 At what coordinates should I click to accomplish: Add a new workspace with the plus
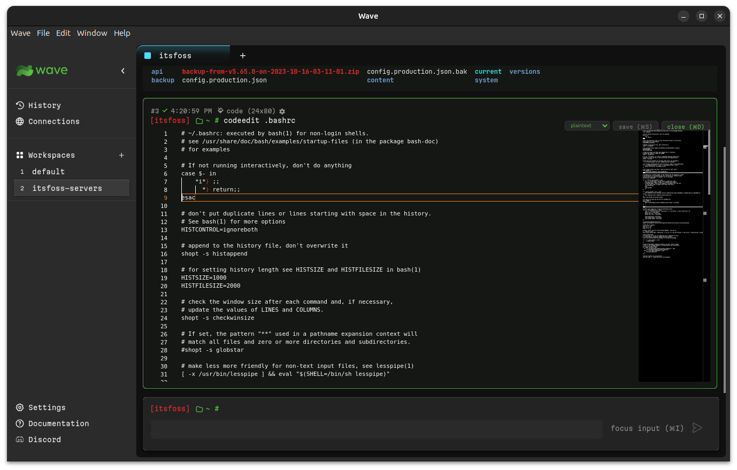(121, 155)
